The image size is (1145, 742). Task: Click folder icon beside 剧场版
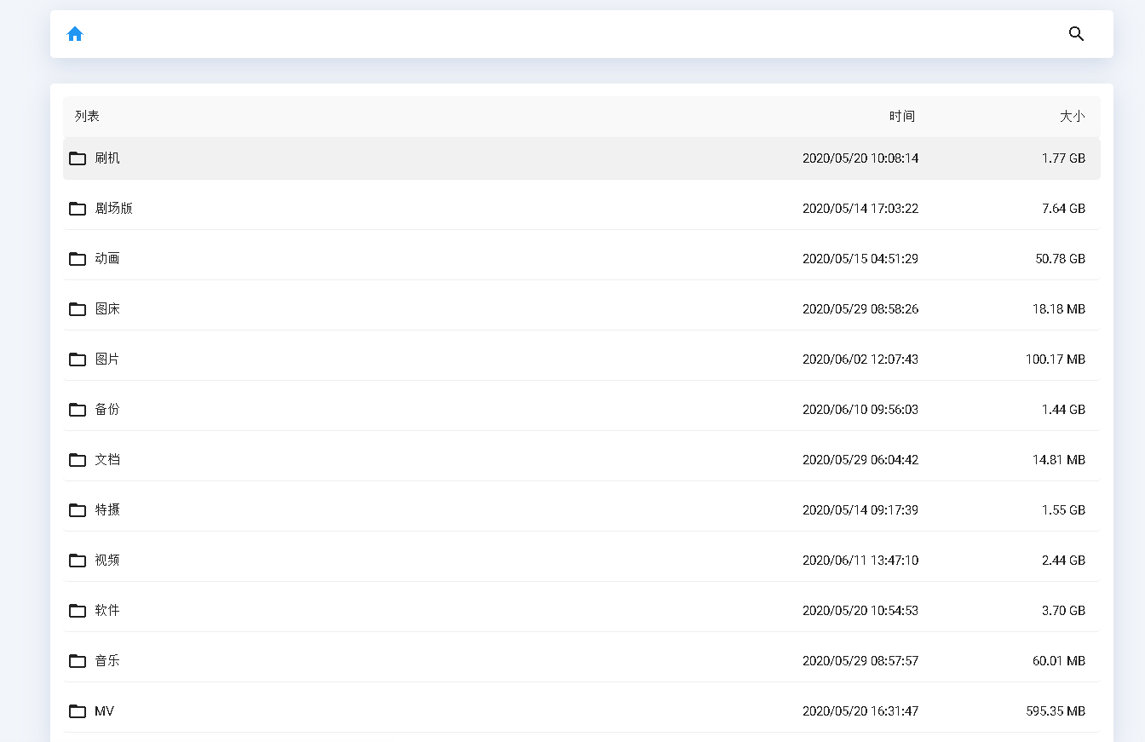coord(78,209)
